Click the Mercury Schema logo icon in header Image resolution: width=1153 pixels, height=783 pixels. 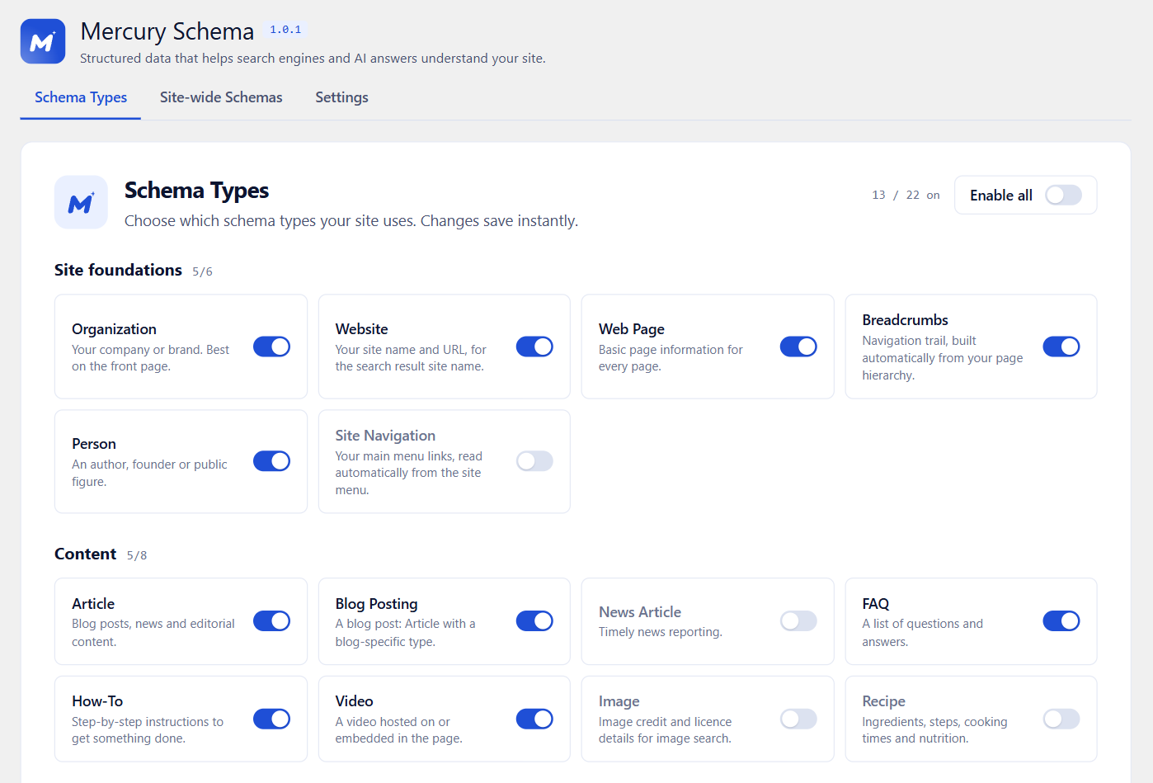pyautogui.click(x=43, y=41)
